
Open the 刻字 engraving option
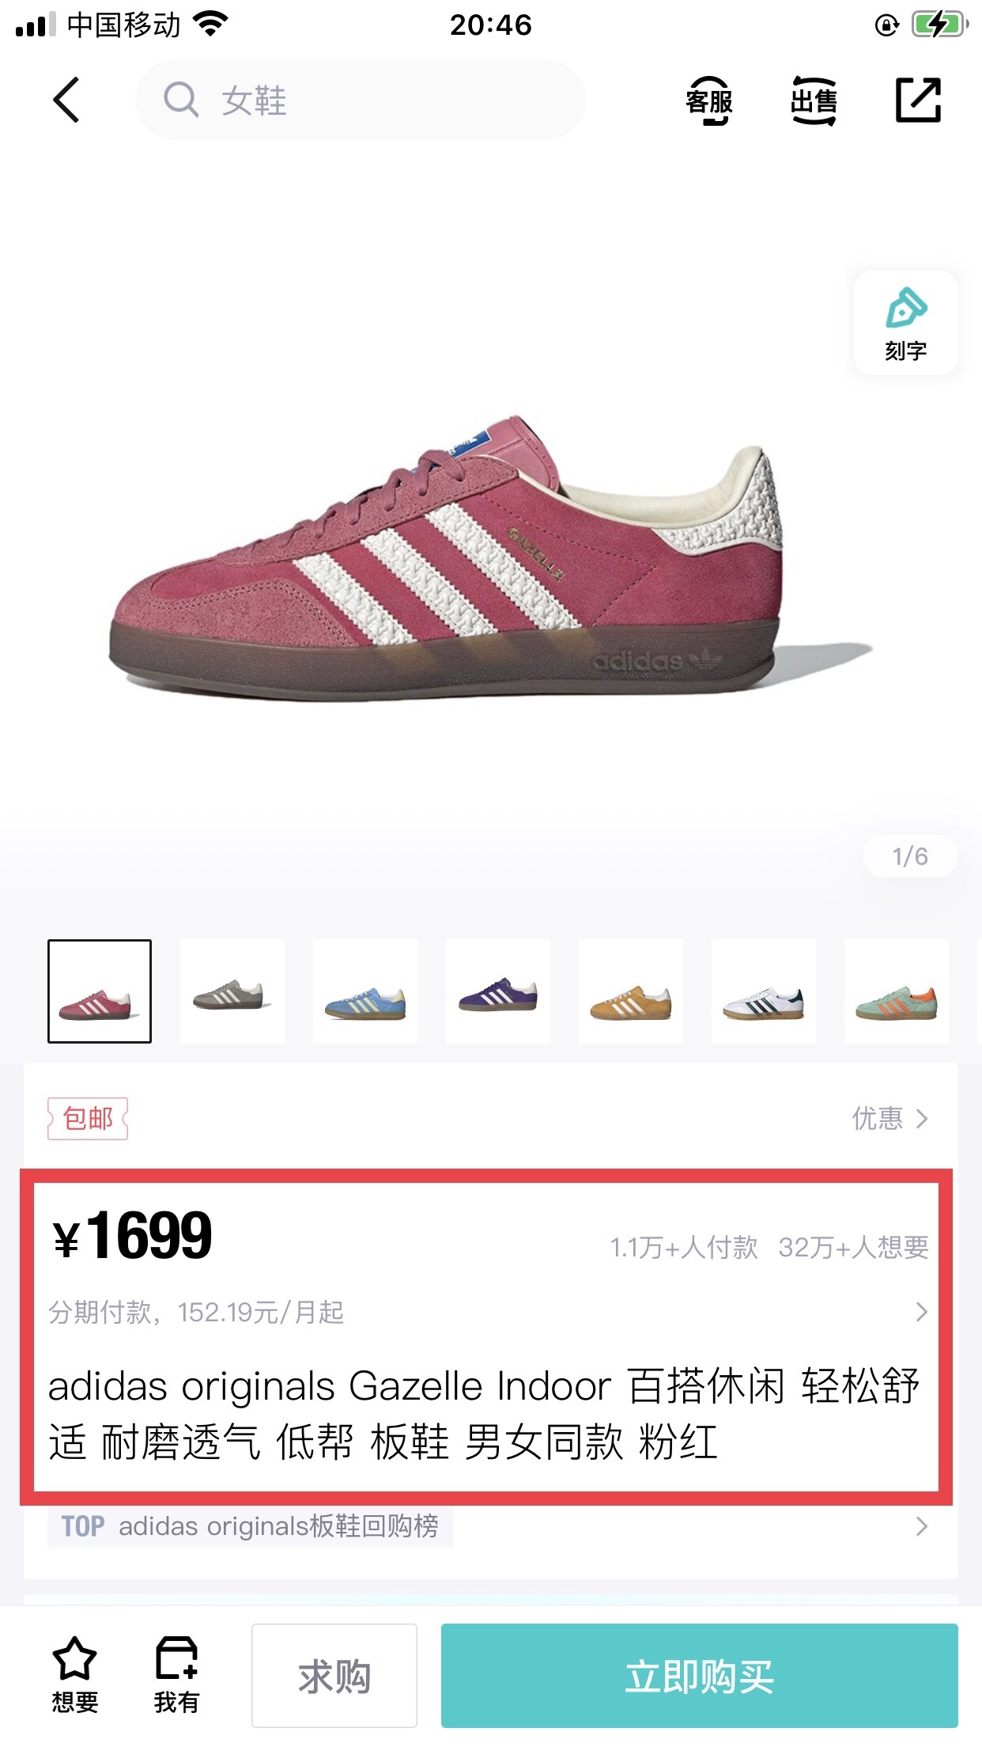906,324
